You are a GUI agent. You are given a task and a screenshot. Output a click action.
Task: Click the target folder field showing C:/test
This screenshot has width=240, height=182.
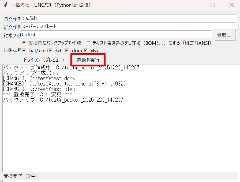coord(117,35)
